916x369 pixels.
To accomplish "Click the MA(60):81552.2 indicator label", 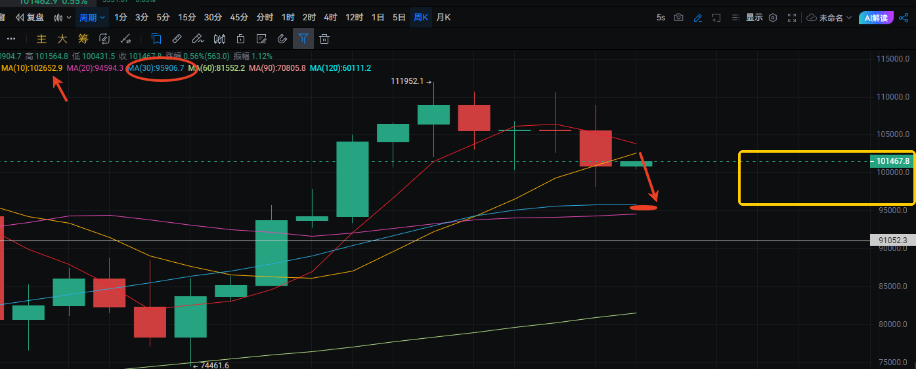I will pos(217,68).
